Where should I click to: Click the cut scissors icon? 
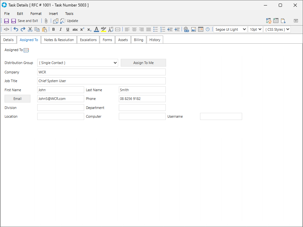point(30,29)
